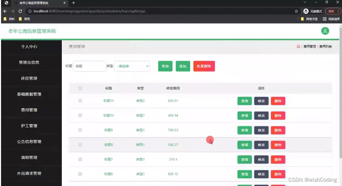Screen dimensions: 342x186
Task: Reload the page using refresh icon
Action: pos(20,11)
